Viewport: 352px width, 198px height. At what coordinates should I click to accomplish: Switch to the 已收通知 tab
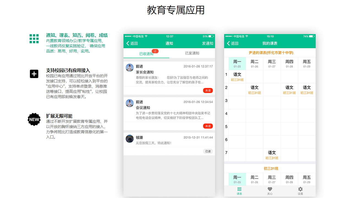[146, 54]
